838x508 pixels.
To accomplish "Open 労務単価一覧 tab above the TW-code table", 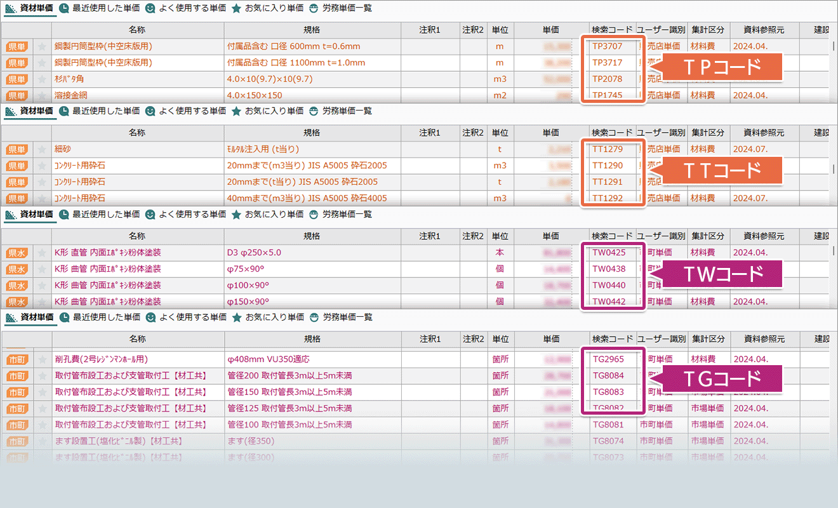I will pyautogui.click(x=340, y=215).
